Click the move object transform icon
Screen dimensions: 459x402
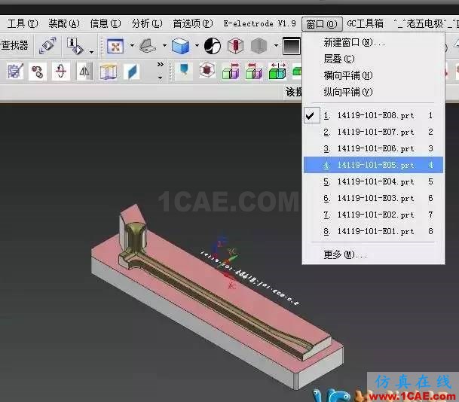coord(47,46)
